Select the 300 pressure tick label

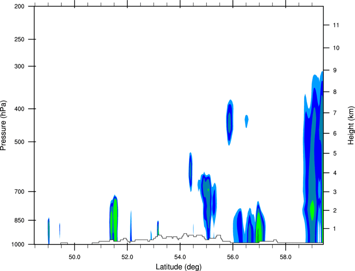pos(20,66)
